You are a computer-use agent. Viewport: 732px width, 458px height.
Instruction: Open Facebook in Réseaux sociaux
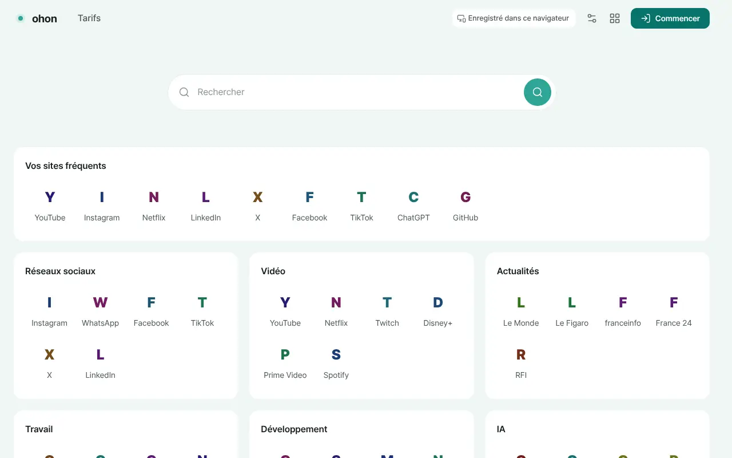click(x=151, y=311)
